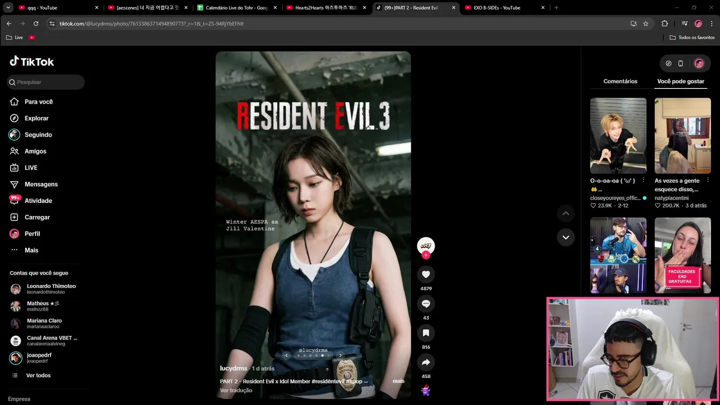
Task: Click Ver tradução under caption
Action: 236,390
